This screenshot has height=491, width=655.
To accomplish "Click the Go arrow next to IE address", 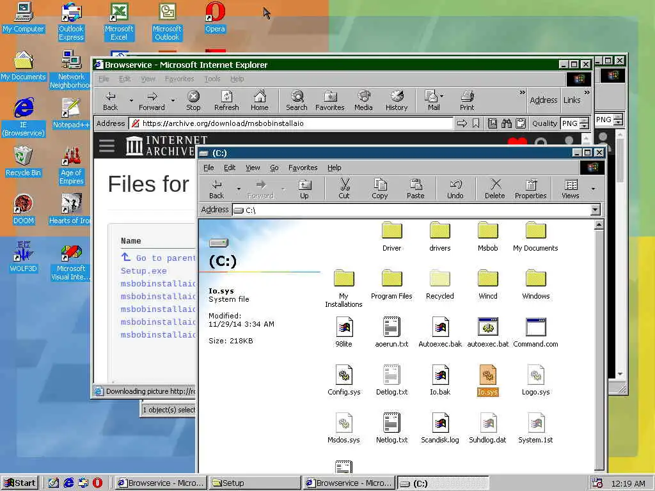I will click(x=462, y=123).
